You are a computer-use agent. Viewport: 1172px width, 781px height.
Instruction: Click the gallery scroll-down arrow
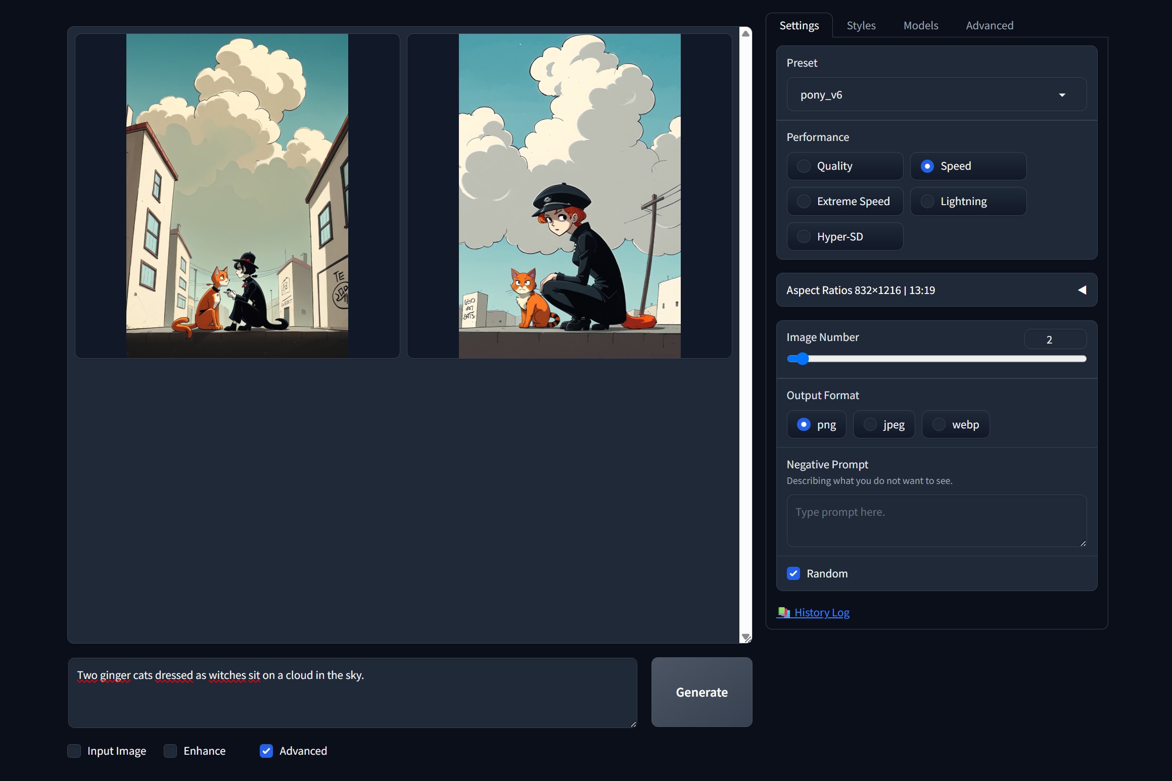click(x=745, y=637)
